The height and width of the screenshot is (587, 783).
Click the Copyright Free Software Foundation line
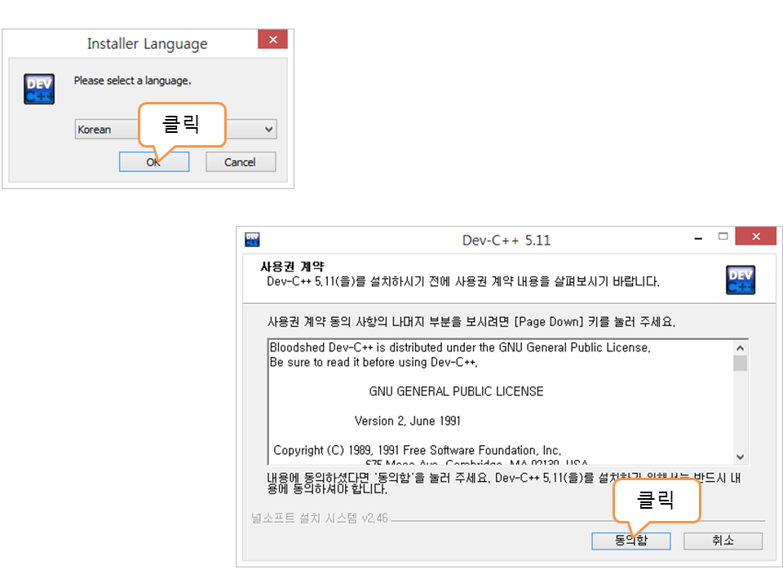click(x=418, y=450)
